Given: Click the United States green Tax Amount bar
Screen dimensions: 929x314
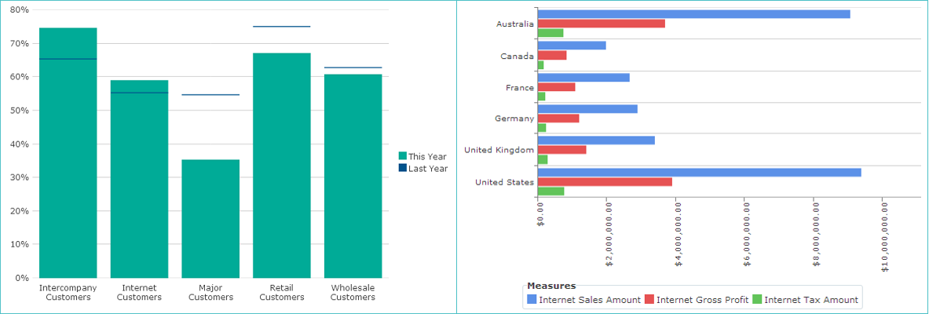Looking at the screenshot, I should click(x=550, y=192).
